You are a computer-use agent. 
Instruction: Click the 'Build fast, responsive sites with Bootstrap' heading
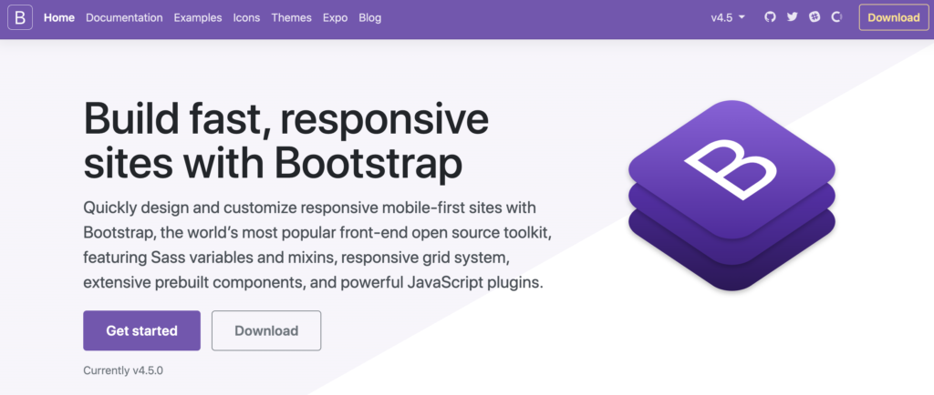[285, 141]
